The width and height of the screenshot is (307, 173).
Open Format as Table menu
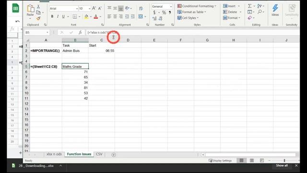[192, 12]
